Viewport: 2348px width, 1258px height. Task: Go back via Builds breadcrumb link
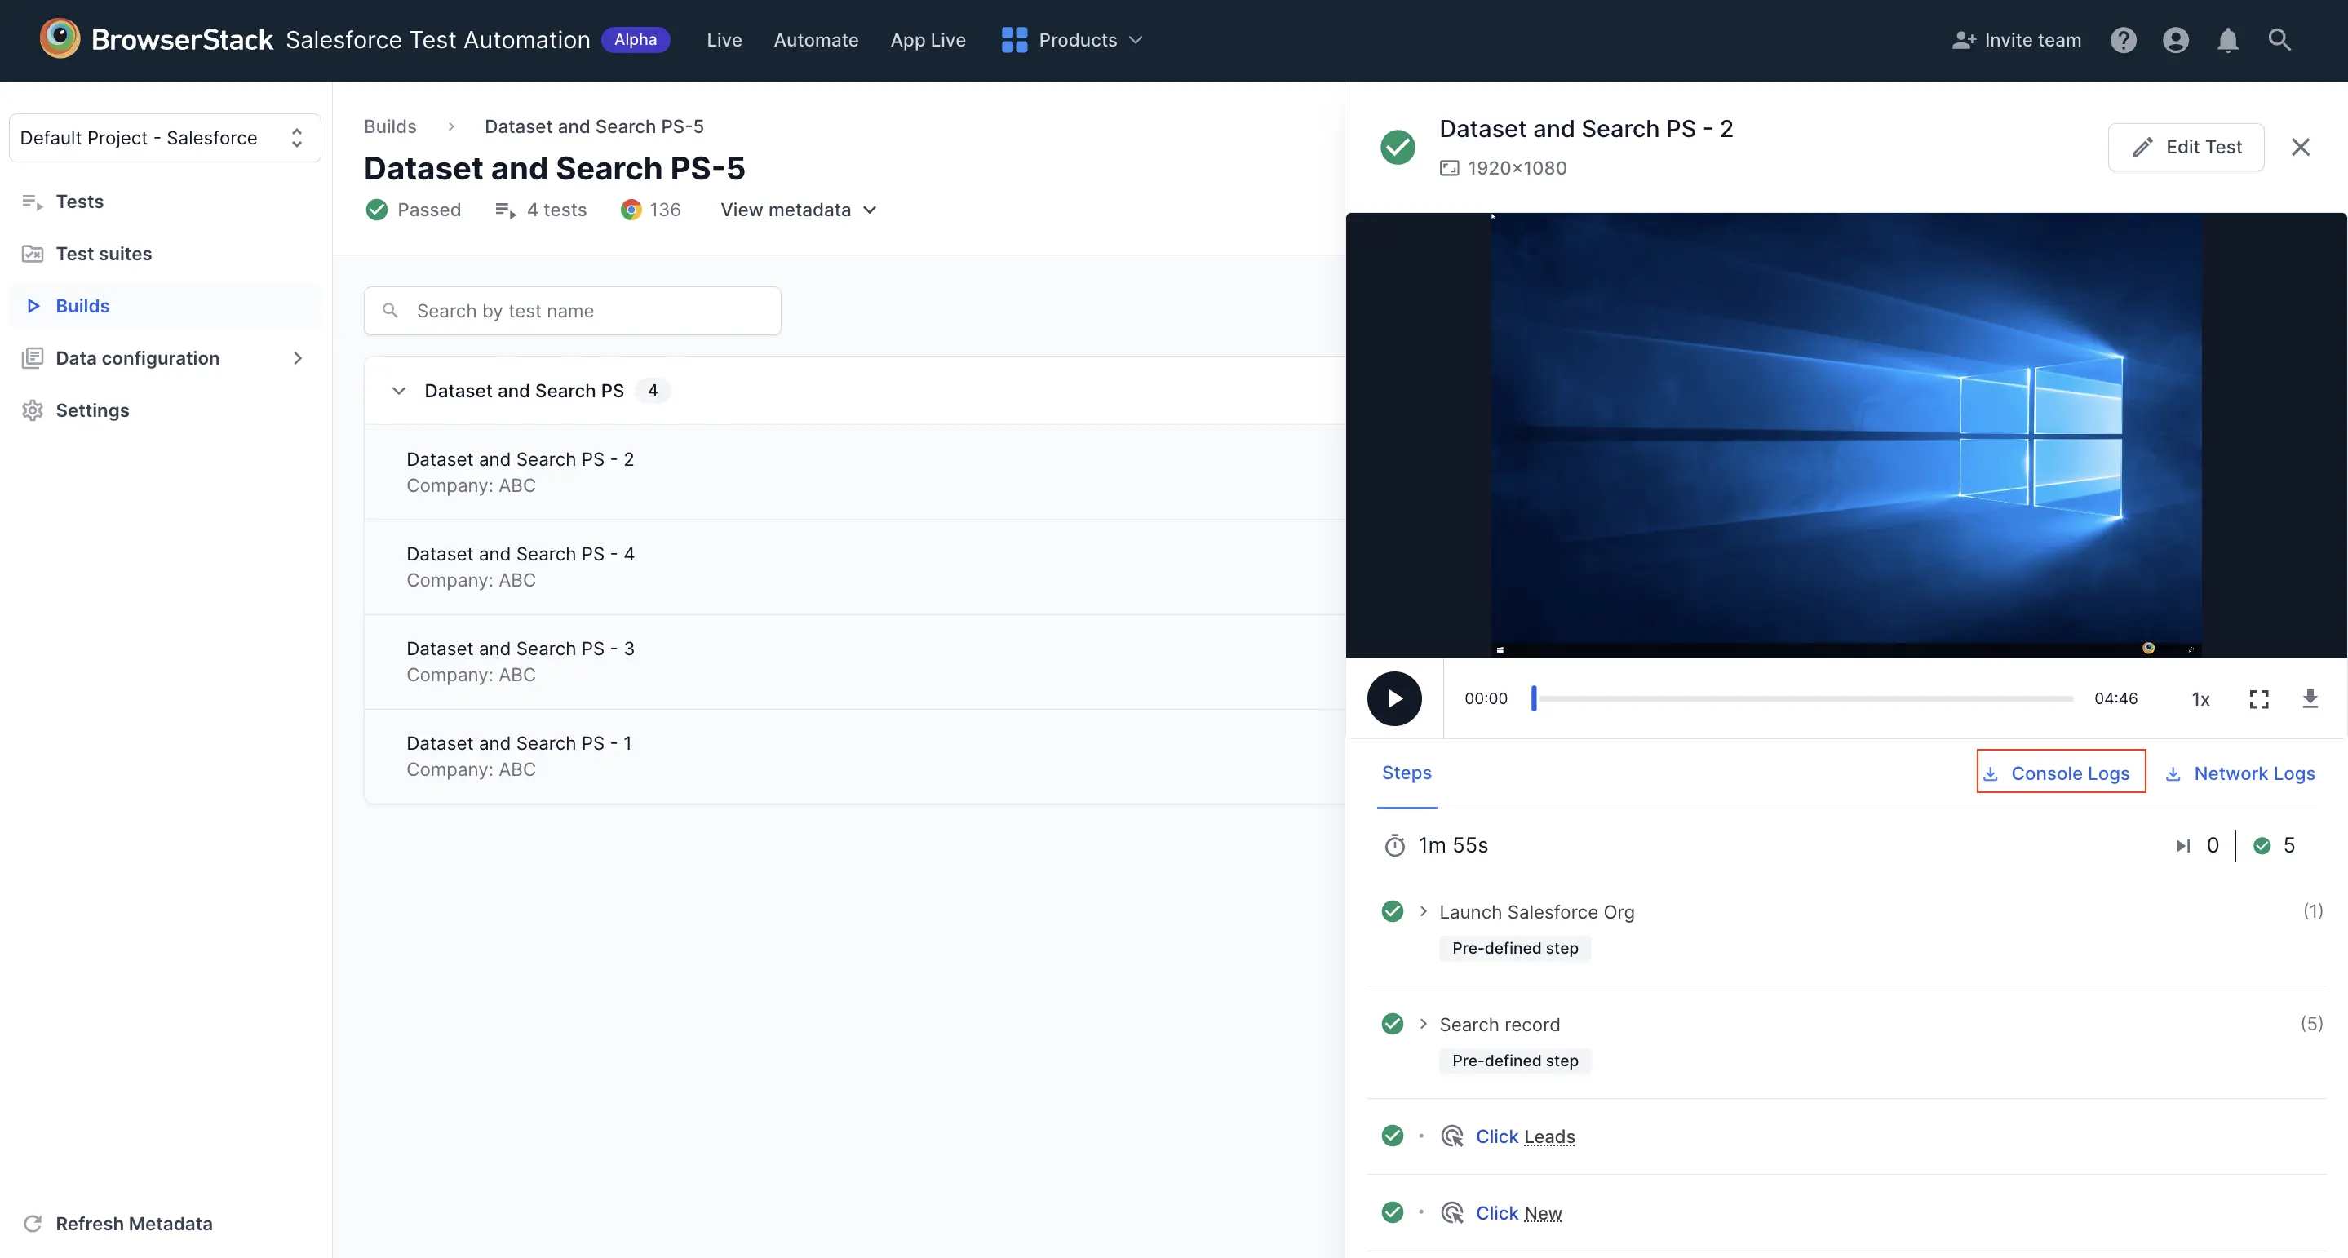(390, 126)
